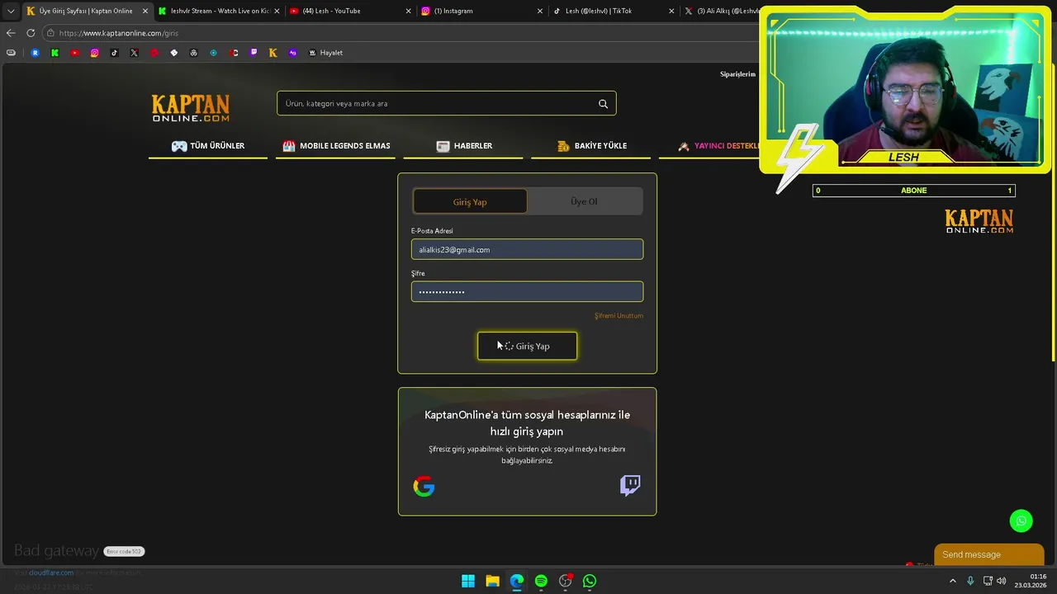Open Spotify from taskbar
The height and width of the screenshot is (594, 1057).
coord(541,581)
